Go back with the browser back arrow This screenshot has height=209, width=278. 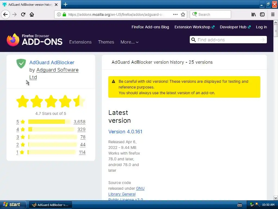pyautogui.click(x=5, y=14)
